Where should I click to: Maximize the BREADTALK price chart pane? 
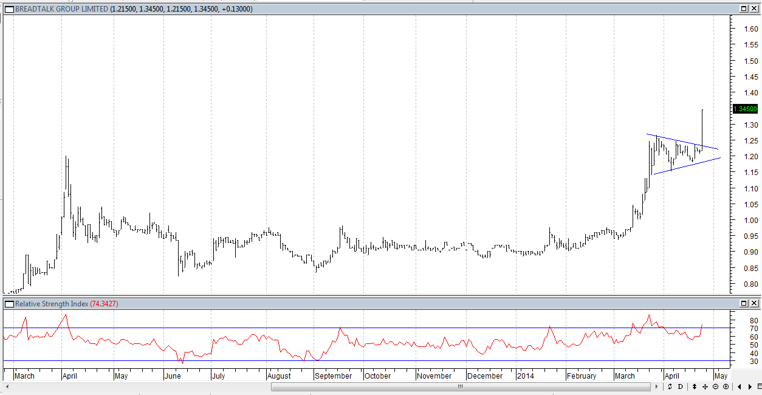tap(744, 9)
